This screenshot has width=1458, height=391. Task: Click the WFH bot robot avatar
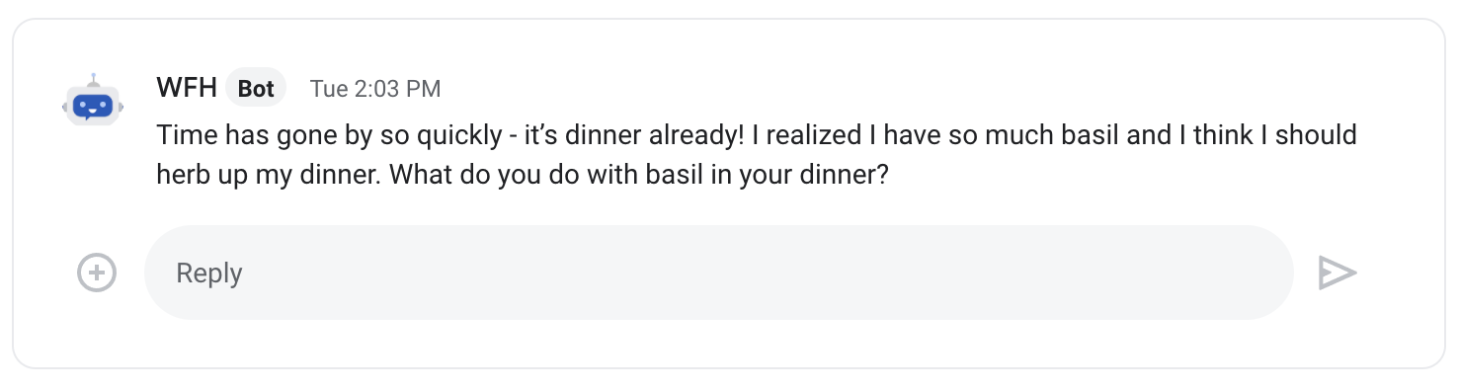(x=93, y=101)
